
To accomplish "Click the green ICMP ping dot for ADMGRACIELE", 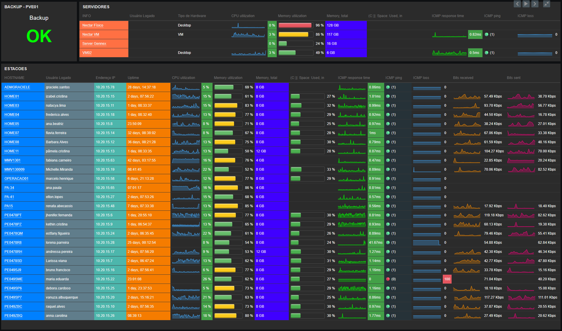I will pos(388,87).
